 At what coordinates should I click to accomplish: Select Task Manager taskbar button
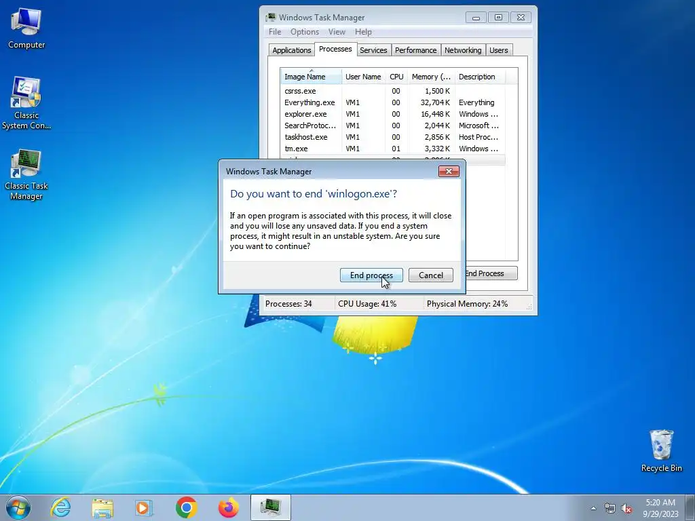(270, 507)
